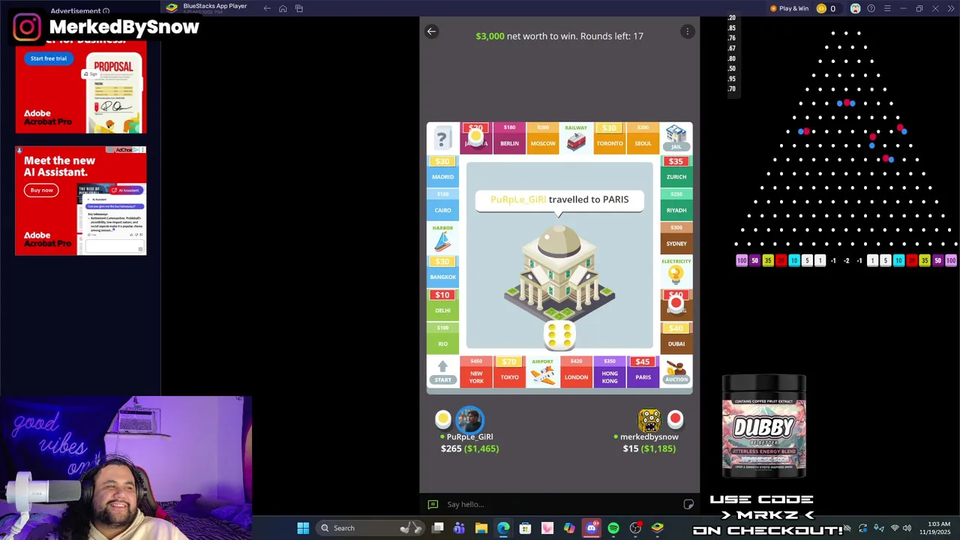Select the Railway train tile
This screenshot has height=540, width=960.
click(x=576, y=138)
